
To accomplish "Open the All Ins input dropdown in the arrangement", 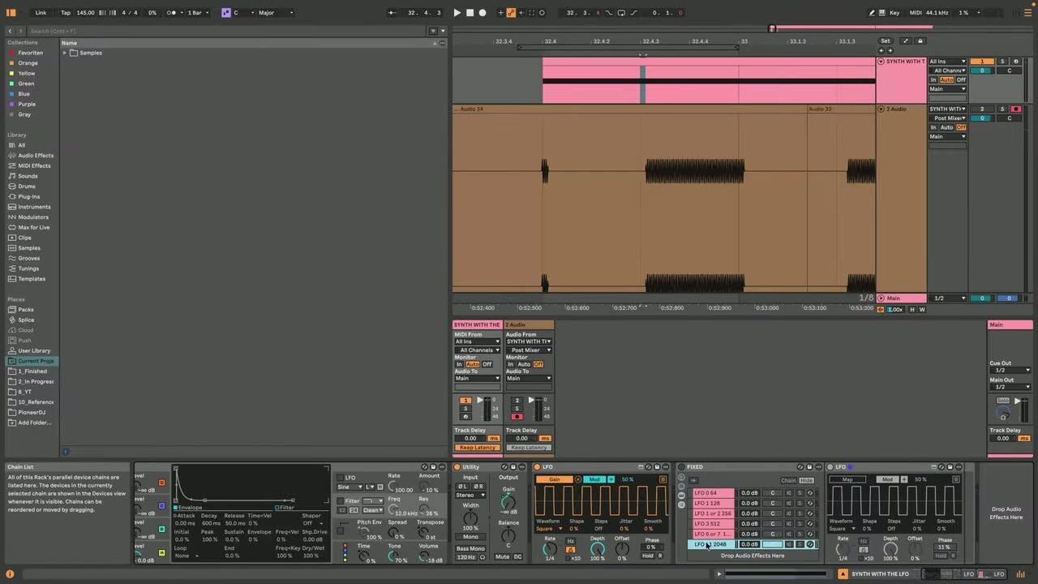I will [947, 62].
